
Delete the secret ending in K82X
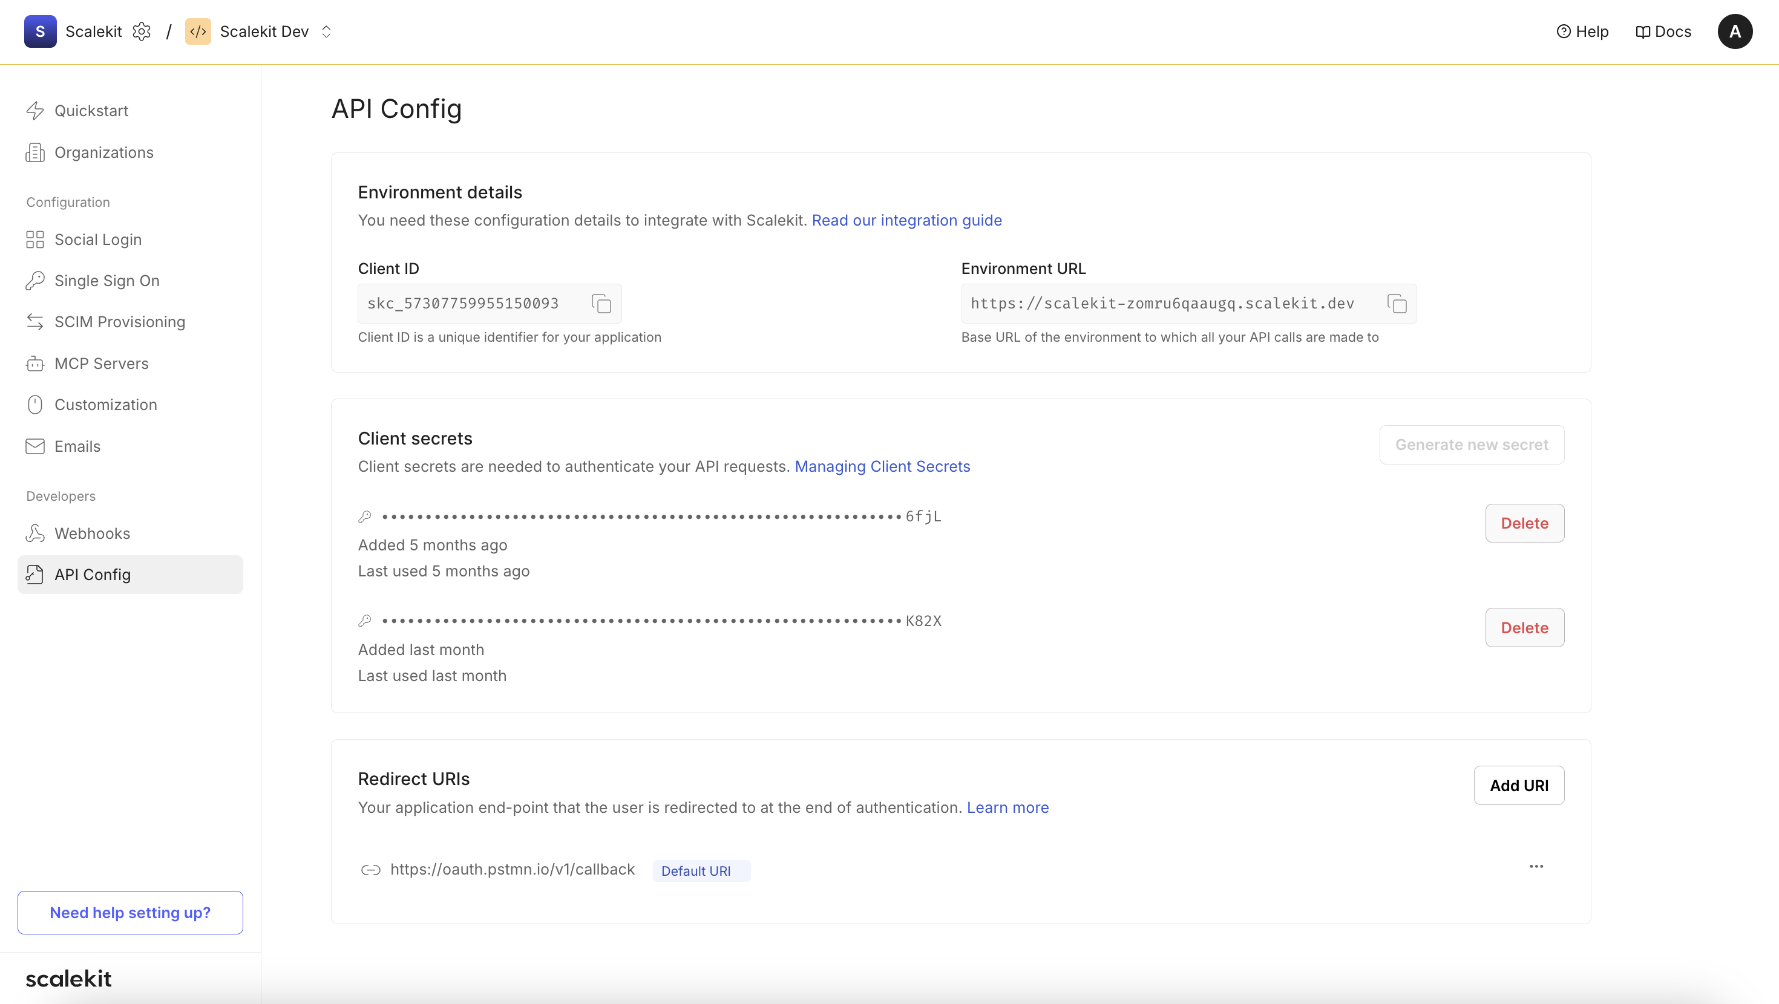point(1525,628)
